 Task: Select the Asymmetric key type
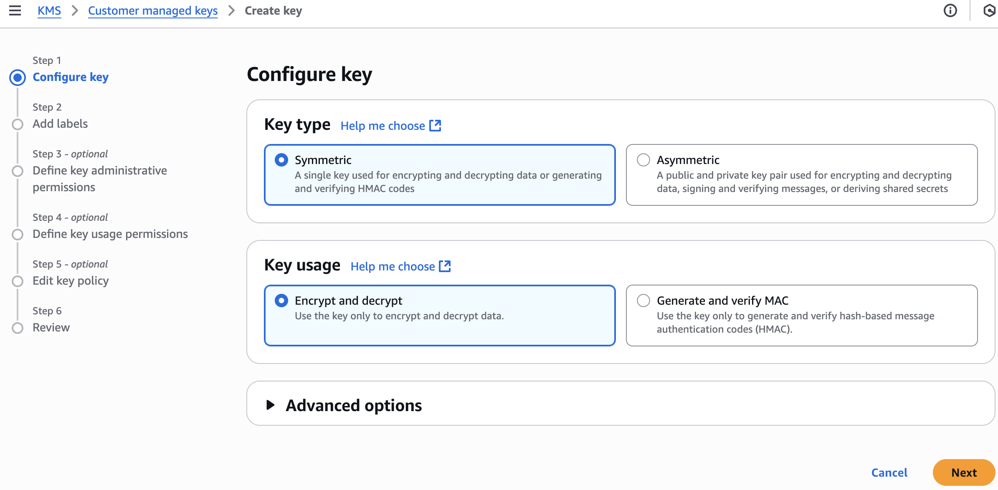[643, 160]
